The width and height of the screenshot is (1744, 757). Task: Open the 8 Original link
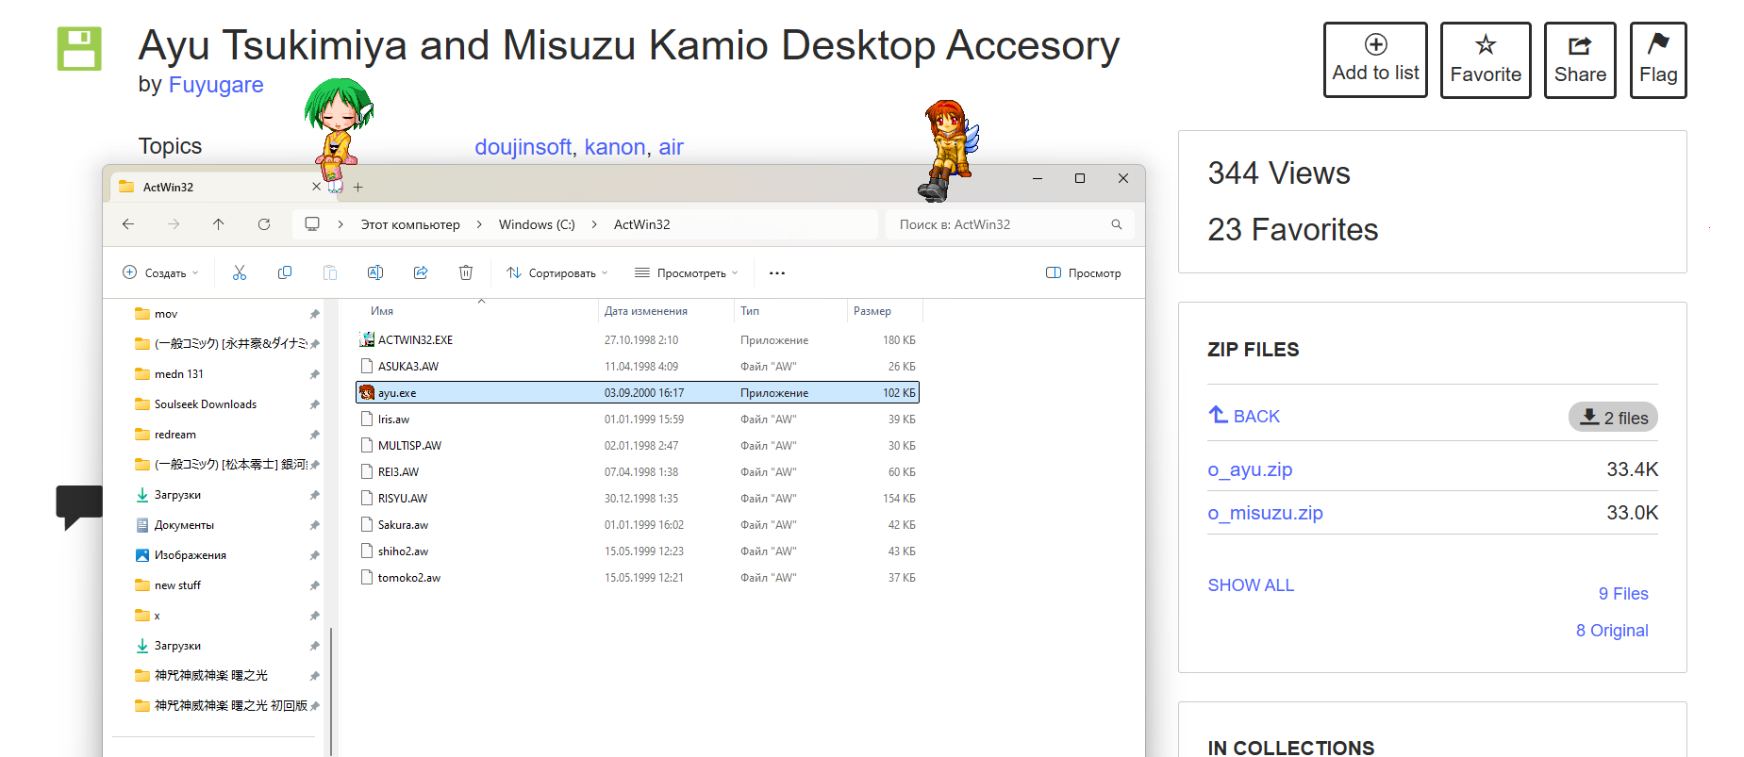pyautogui.click(x=1612, y=631)
